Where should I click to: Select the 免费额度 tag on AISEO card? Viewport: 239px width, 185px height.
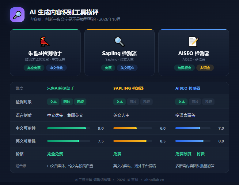coord(184,68)
